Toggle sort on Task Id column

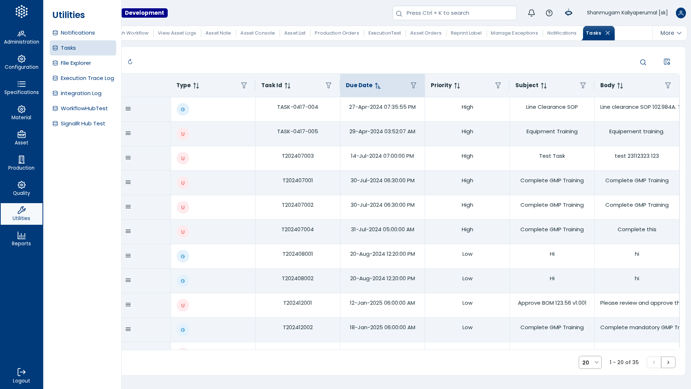(x=288, y=86)
